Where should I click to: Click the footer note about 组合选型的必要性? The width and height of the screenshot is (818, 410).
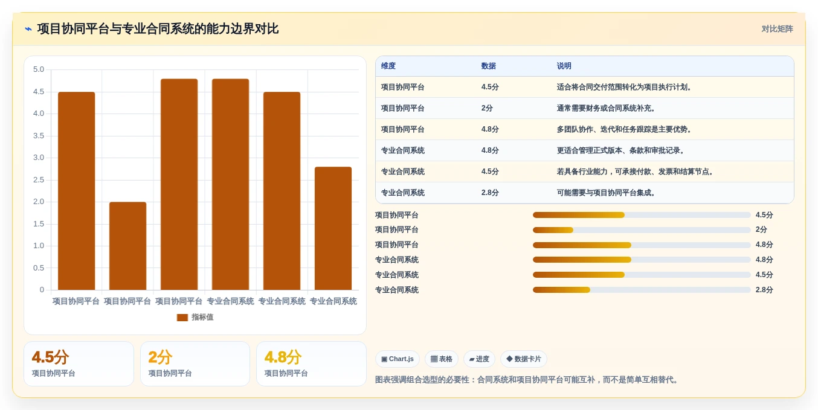528,380
